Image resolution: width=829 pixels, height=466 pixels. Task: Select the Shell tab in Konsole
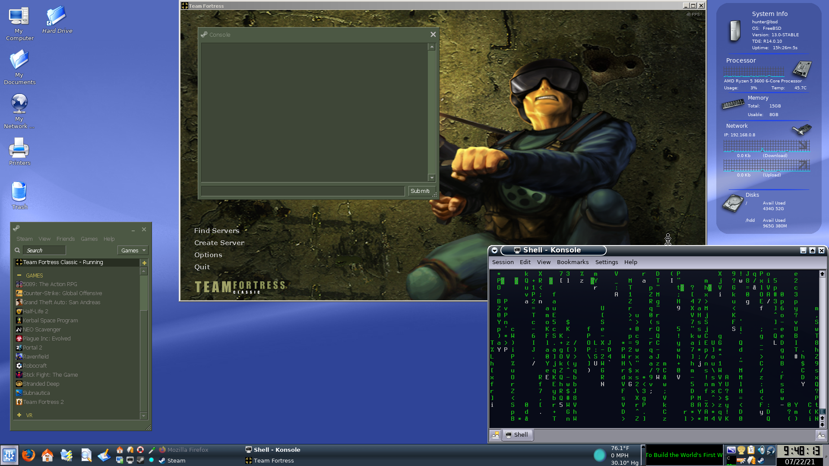click(x=517, y=435)
